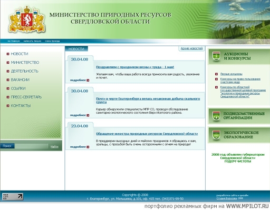
Task: Open ЭКОЛОГИЧЕСКОЕ ОБРАЗОВАНИЕ section banner
Action: coord(239,135)
